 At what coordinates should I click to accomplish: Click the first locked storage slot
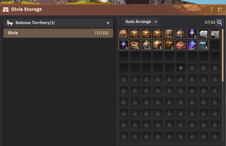click(x=192, y=68)
